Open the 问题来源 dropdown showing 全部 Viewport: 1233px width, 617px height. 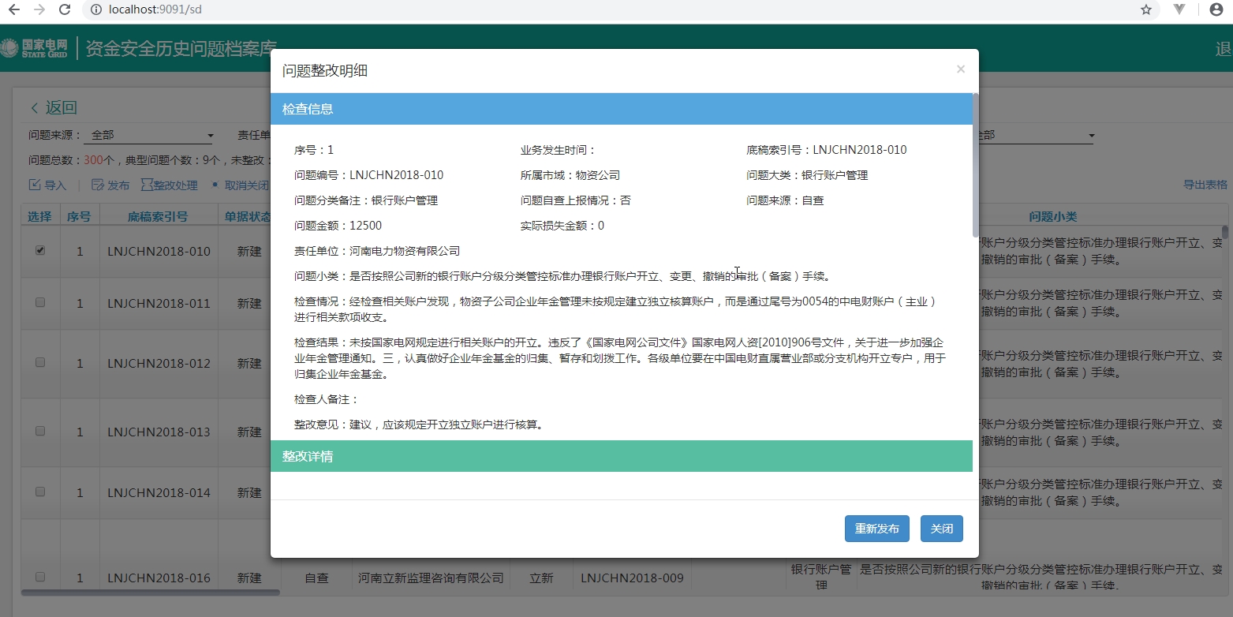click(x=151, y=136)
